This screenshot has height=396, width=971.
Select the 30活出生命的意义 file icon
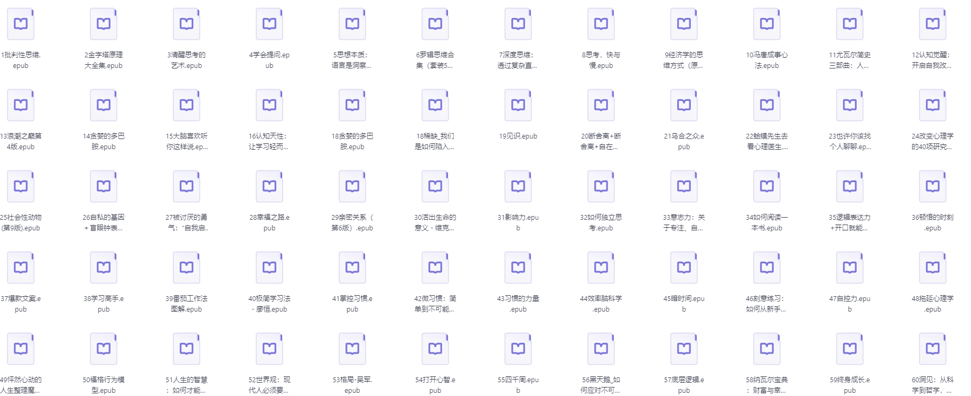435,186
